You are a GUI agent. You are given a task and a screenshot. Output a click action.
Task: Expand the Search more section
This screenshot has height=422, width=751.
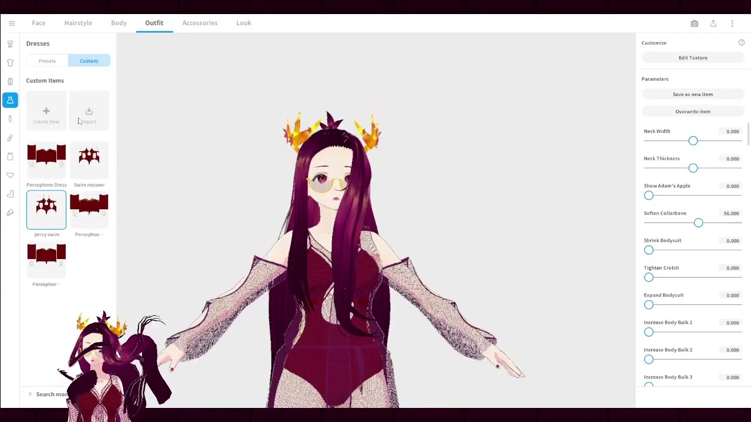(x=48, y=394)
